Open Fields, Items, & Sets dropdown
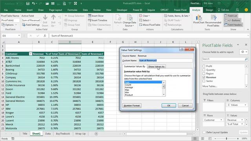251x141 pixels. (x=177, y=16)
